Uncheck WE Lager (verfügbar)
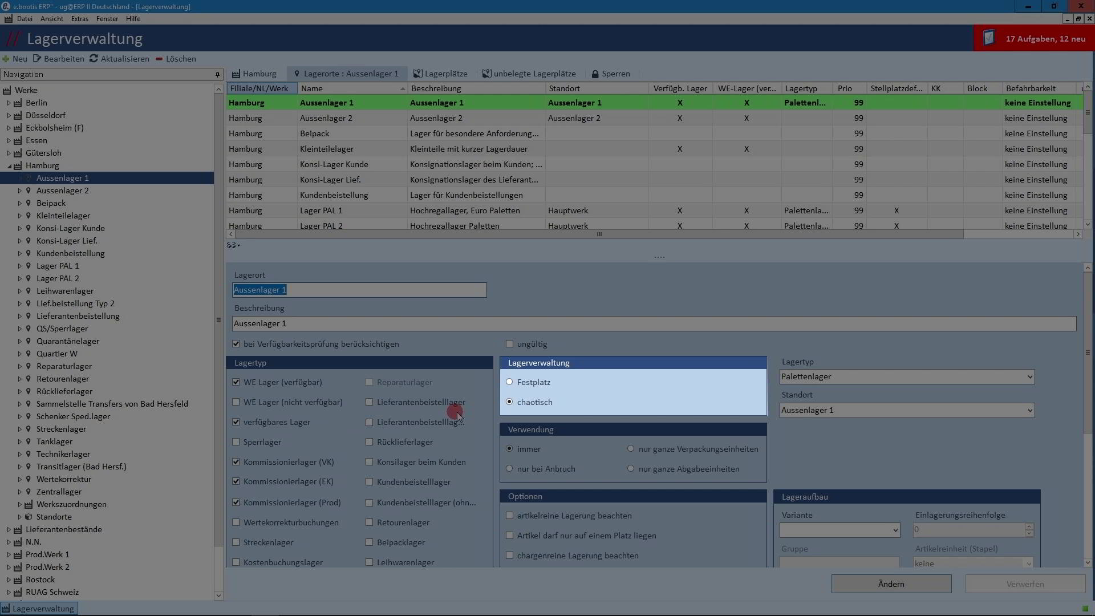Viewport: 1095px width, 616px height. pos(236,382)
